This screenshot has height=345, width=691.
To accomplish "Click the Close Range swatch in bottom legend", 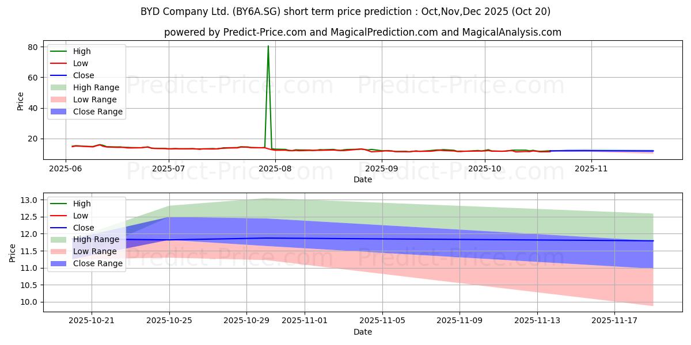I will 59,263.
